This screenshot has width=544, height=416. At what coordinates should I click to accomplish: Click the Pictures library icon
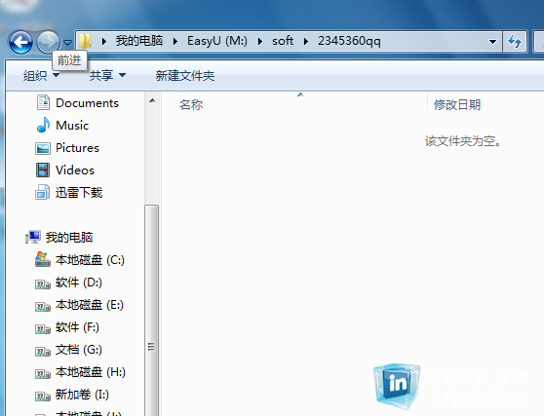pyautogui.click(x=43, y=148)
